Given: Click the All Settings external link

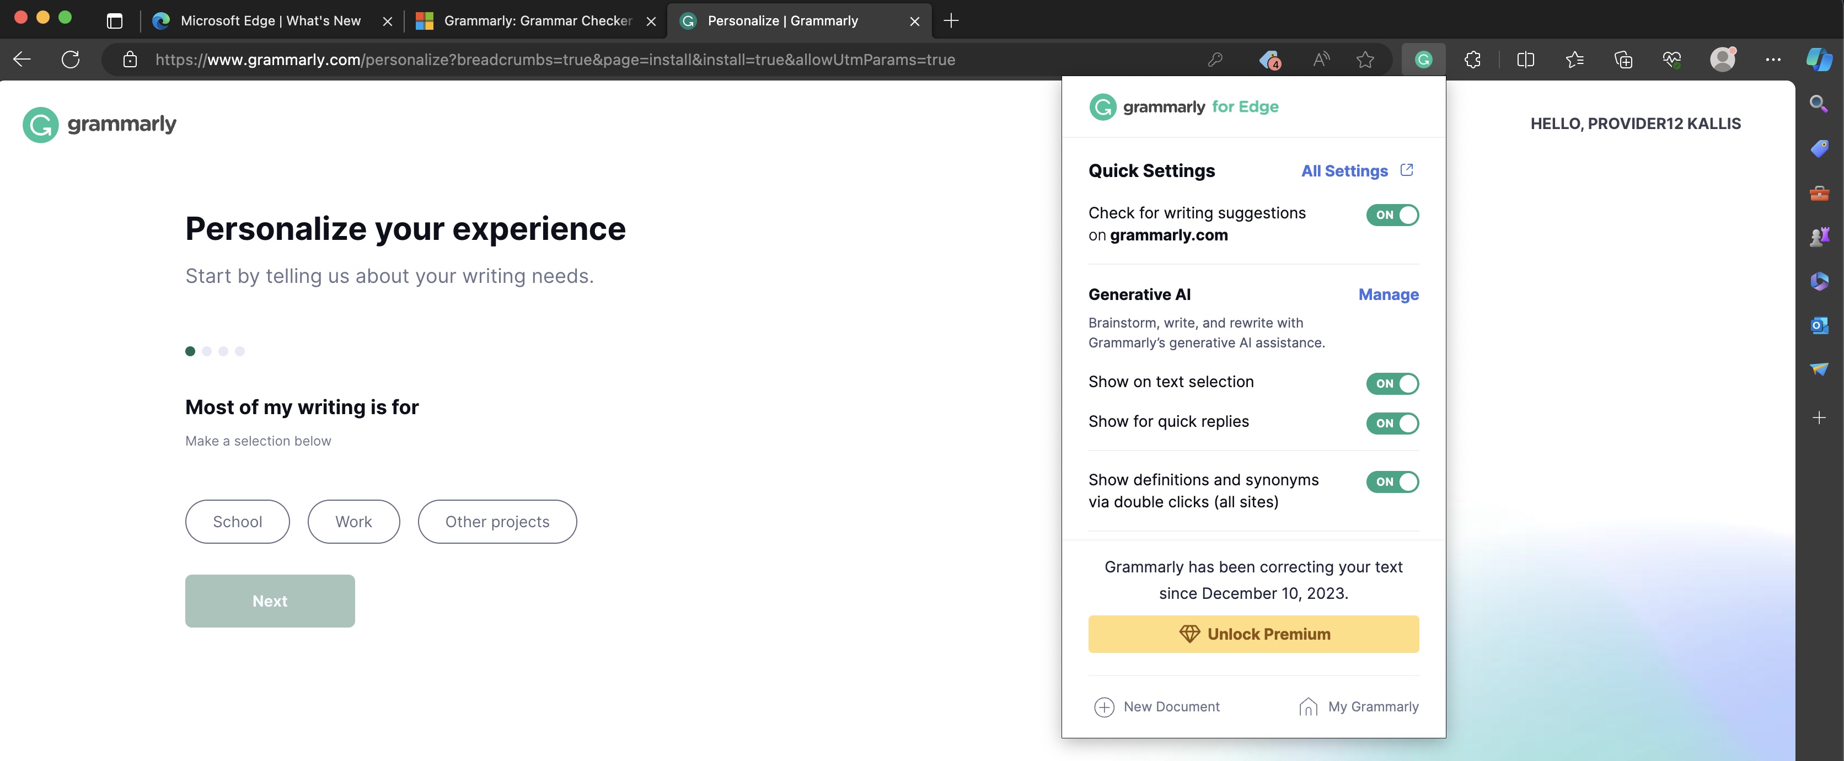Looking at the screenshot, I should 1358,170.
